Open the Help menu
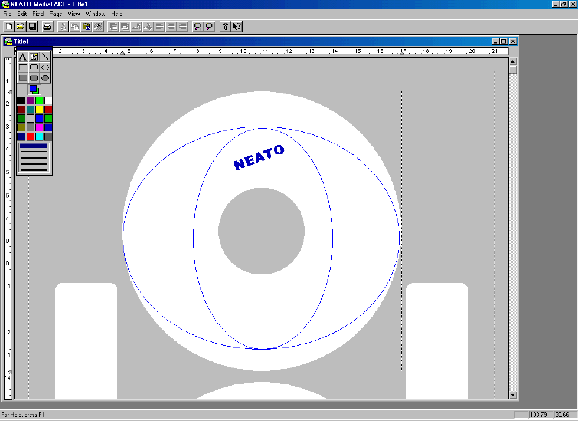The width and height of the screenshot is (578, 421). click(116, 14)
